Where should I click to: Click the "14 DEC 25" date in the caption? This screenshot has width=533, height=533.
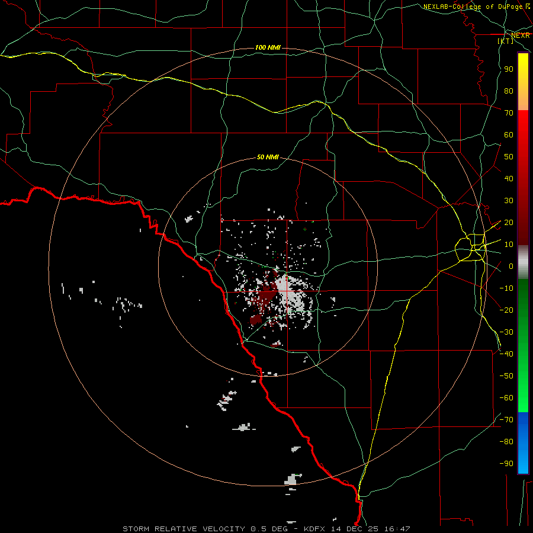click(355, 529)
